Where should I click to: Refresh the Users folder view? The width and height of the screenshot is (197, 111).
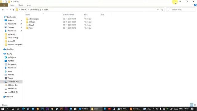pos(162,10)
